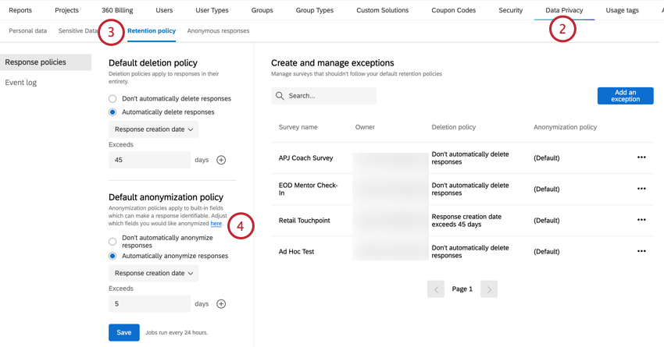Open options menu for Ad Hoc Test
The height and width of the screenshot is (347, 664).
tap(641, 251)
